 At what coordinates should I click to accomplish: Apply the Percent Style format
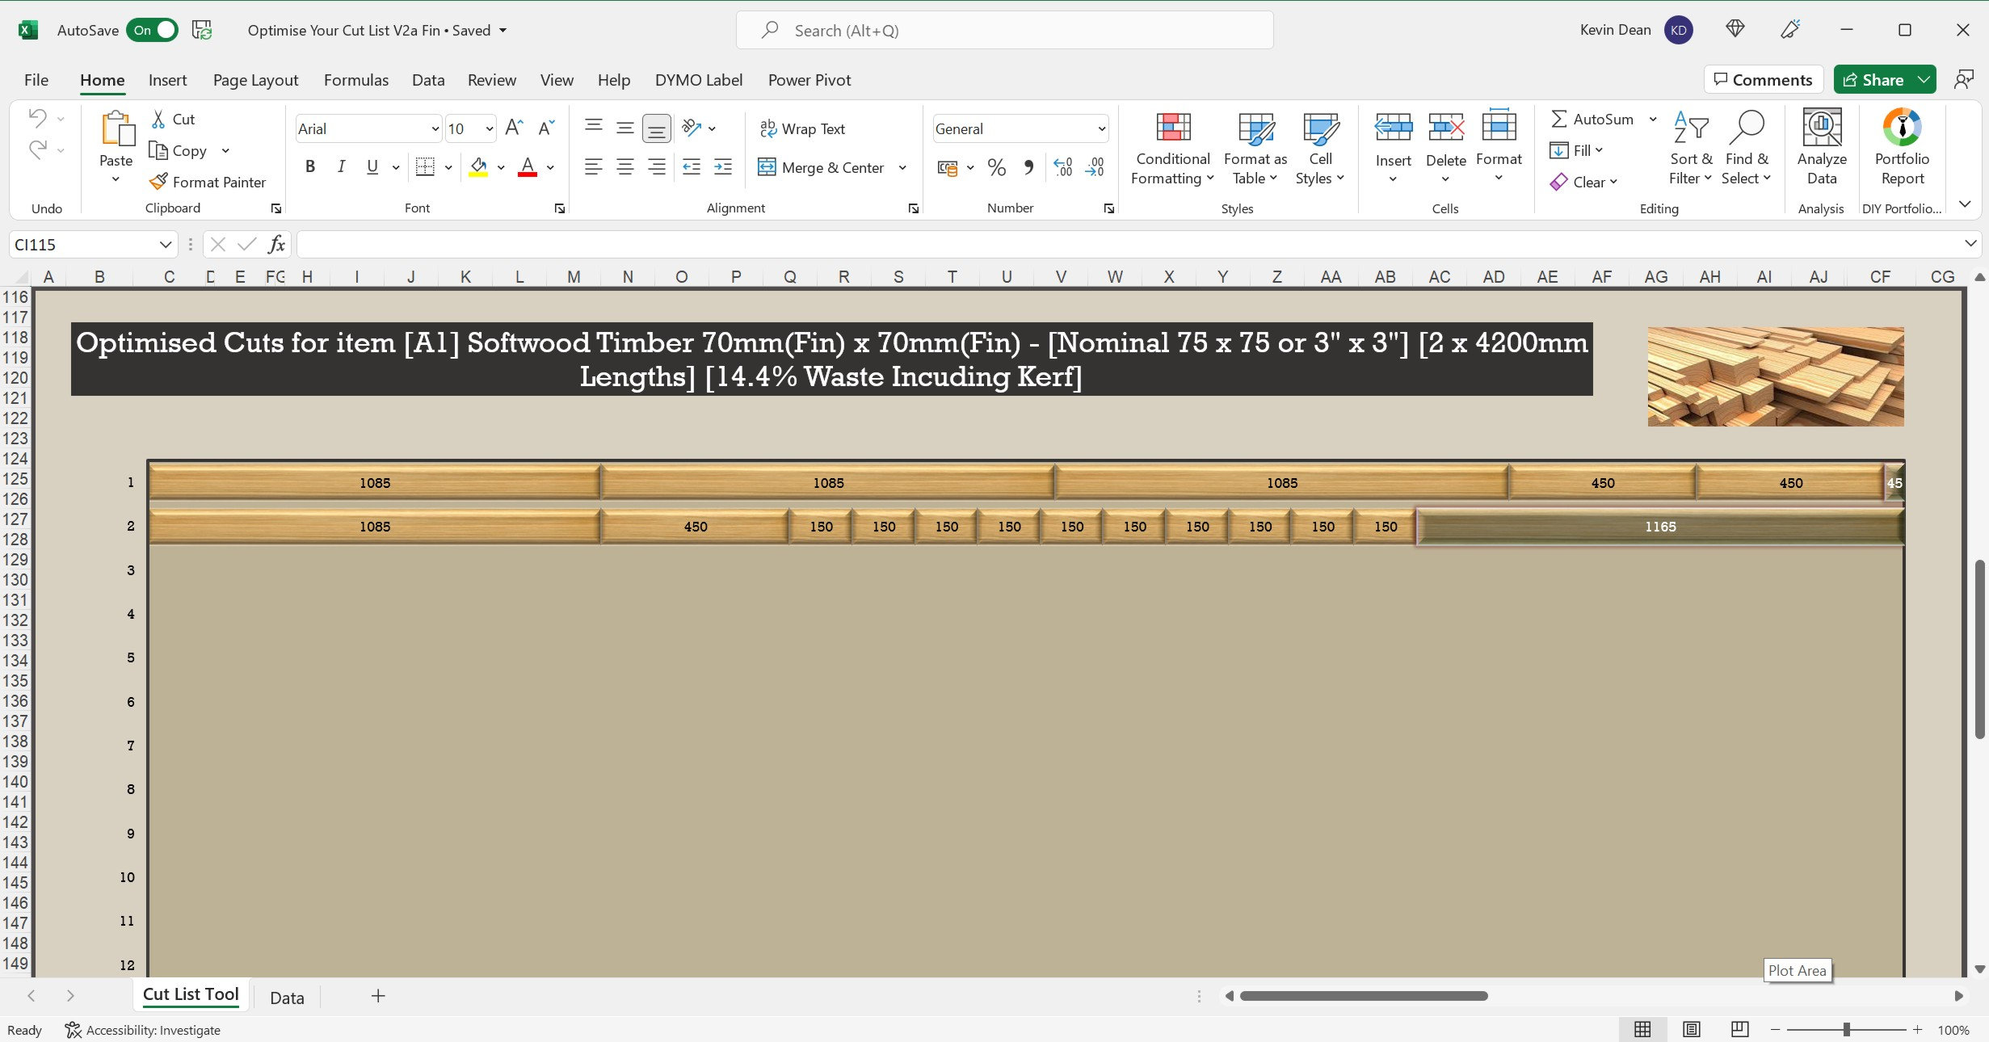995,167
